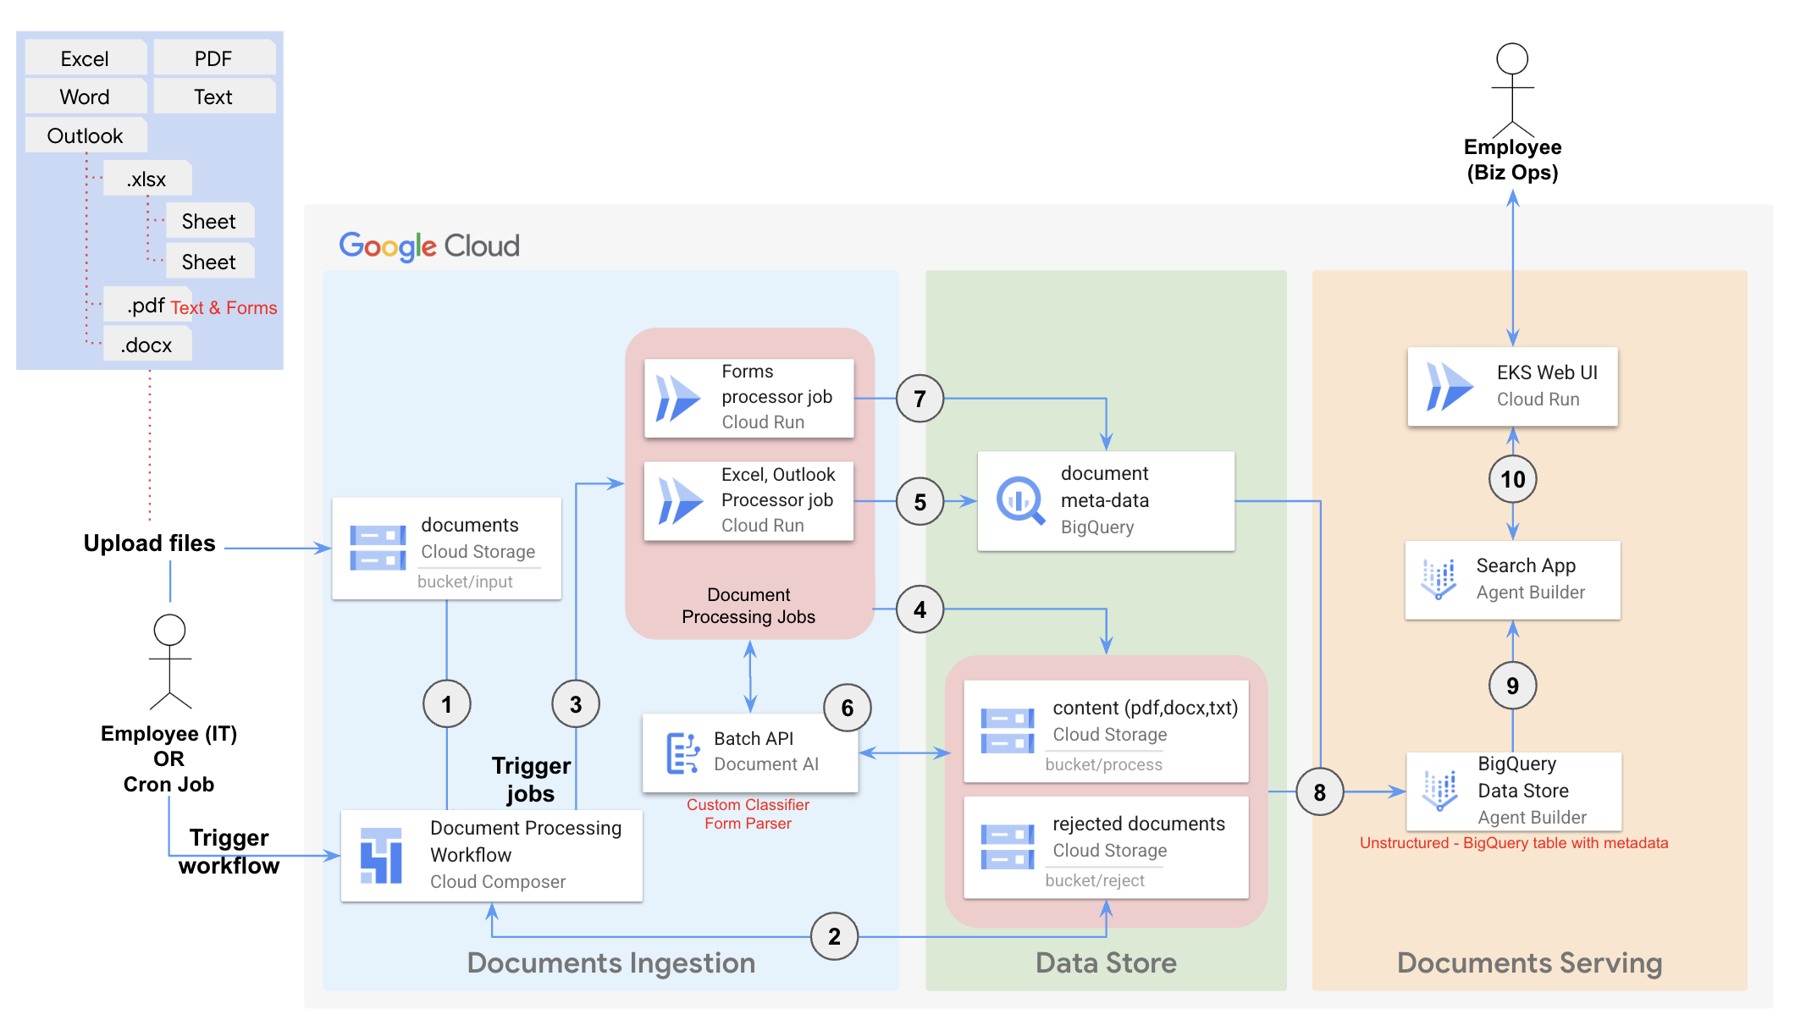Screen dimensions: 1795x1031
Task: Click the second Sheet node under .xlsx
Action: point(209,261)
